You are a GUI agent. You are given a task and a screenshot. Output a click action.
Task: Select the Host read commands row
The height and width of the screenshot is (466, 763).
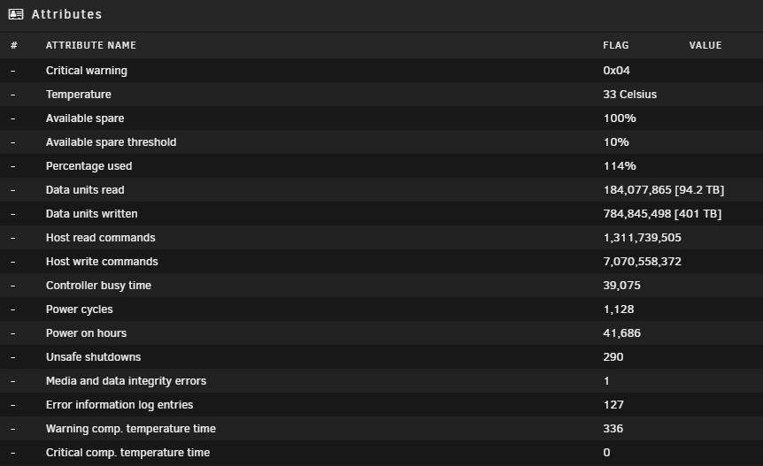click(x=381, y=238)
